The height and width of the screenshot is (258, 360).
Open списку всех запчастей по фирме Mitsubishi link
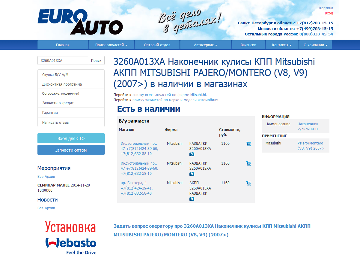[169, 95]
